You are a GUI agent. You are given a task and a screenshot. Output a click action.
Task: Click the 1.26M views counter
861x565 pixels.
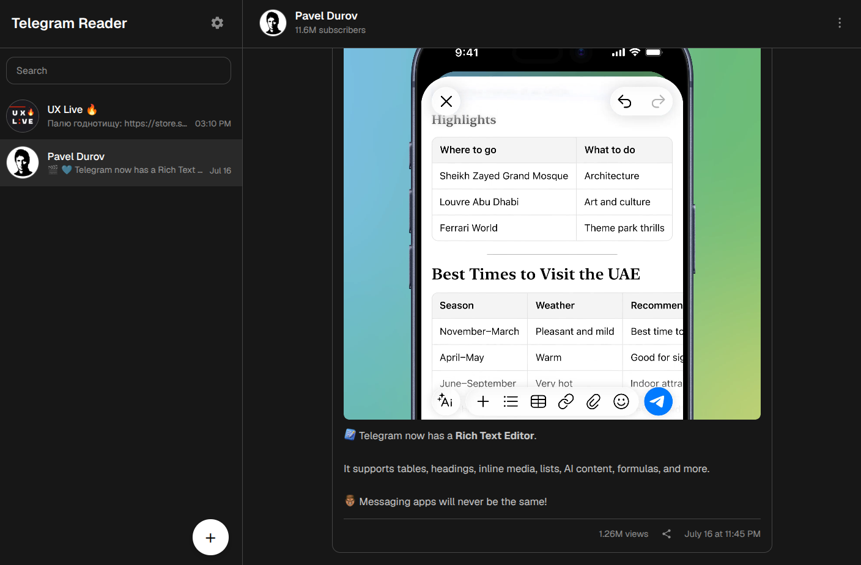pyautogui.click(x=623, y=534)
